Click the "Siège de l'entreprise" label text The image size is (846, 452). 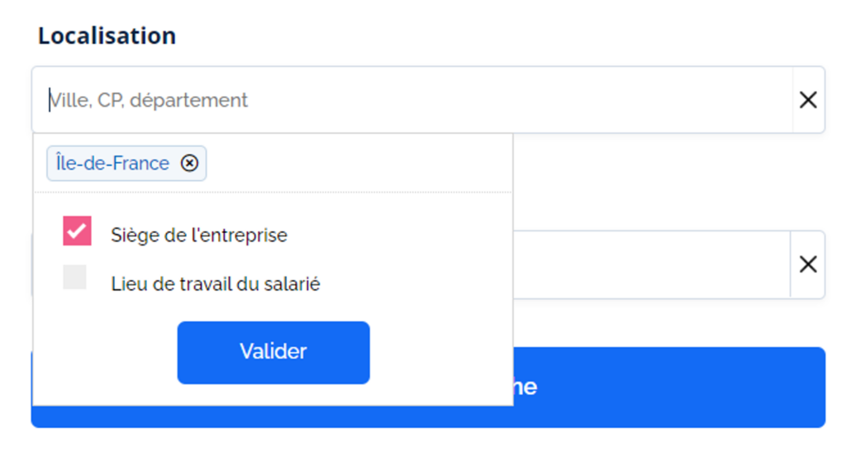199,236
